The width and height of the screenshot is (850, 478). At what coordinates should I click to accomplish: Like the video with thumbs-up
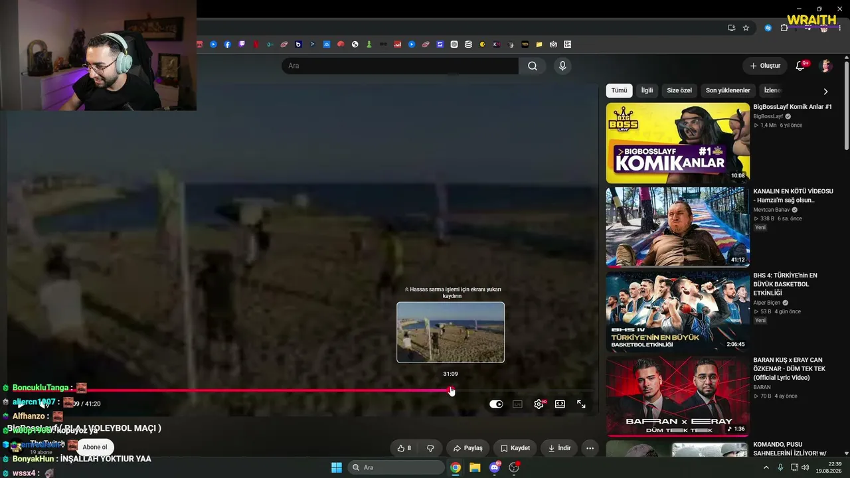click(x=404, y=448)
